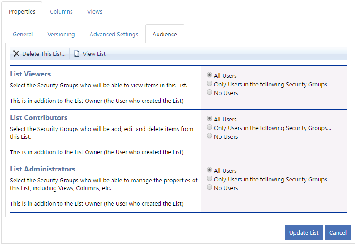Choose Only Security Groups for List Administrators

coord(209,179)
